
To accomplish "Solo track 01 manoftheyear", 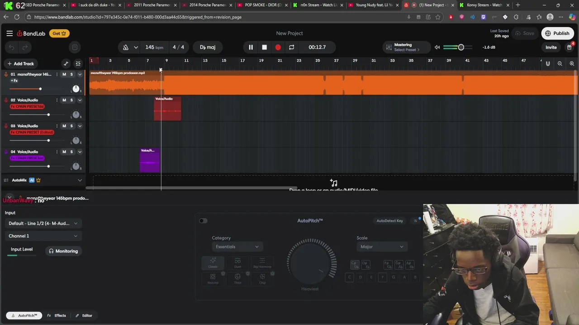I will (x=71, y=74).
